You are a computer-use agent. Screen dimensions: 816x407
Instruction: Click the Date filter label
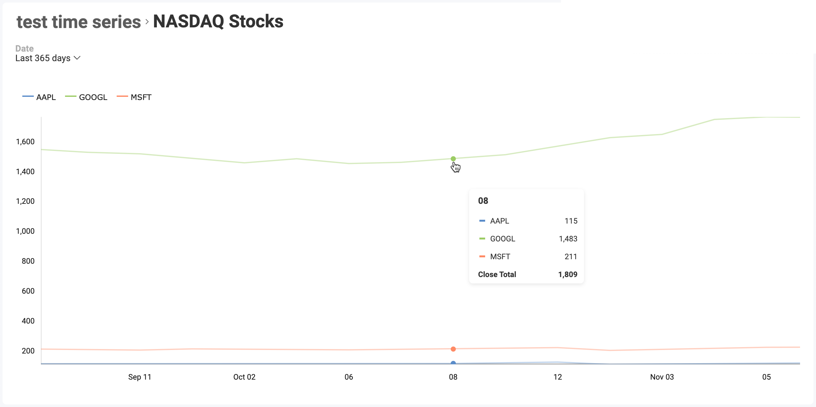pos(25,48)
